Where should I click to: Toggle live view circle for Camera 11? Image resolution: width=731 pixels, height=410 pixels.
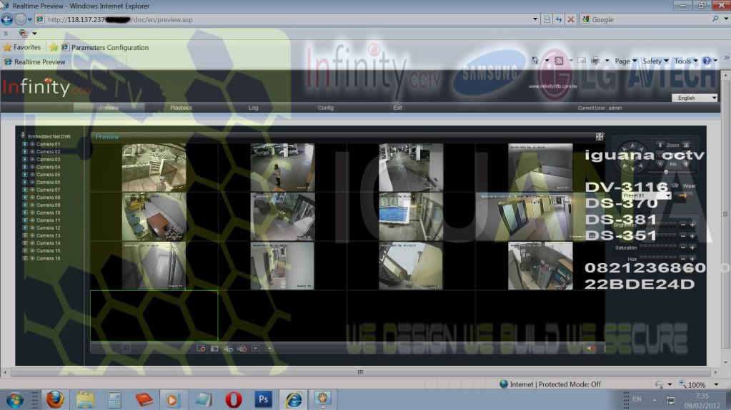click(32, 220)
